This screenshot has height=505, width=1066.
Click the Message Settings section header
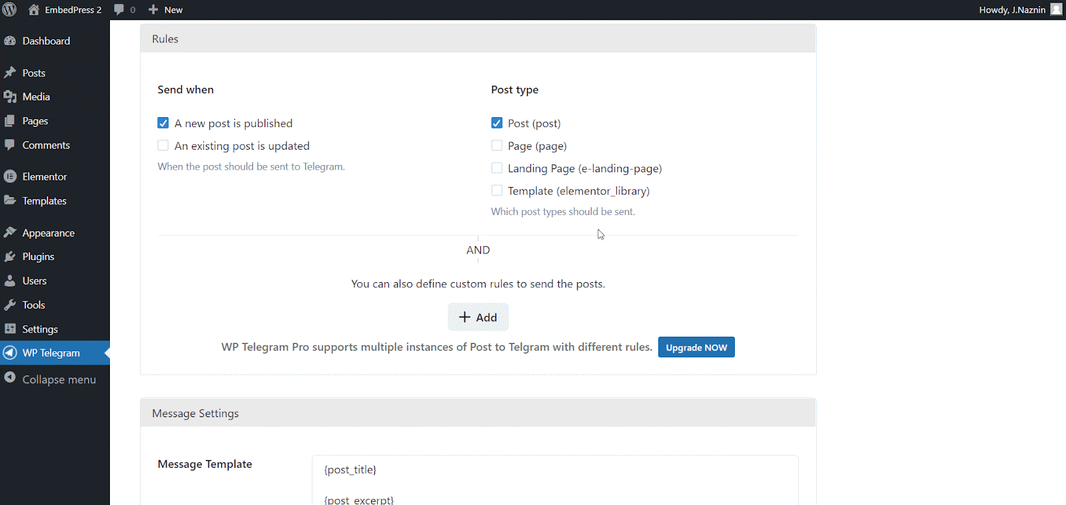coord(478,413)
